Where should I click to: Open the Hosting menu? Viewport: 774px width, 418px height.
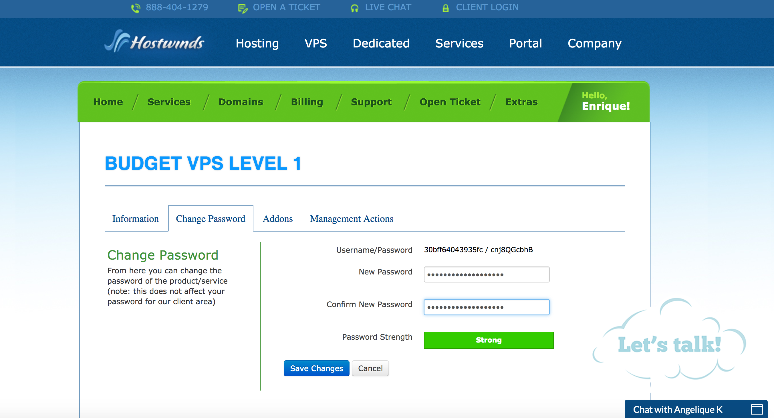coord(257,43)
